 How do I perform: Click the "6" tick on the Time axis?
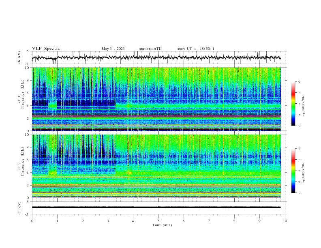pos(184,221)
